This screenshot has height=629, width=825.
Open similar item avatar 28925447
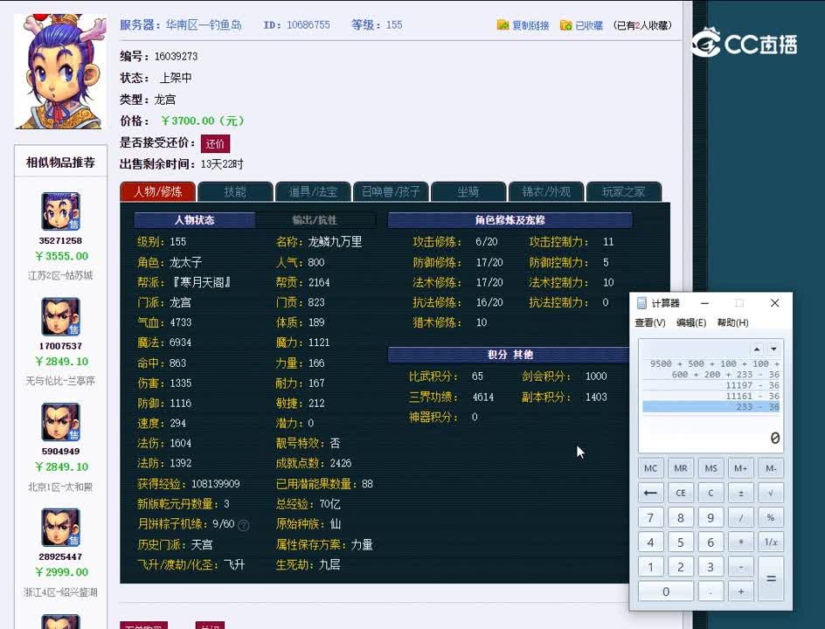pyautogui.click(x=60, y=527)
